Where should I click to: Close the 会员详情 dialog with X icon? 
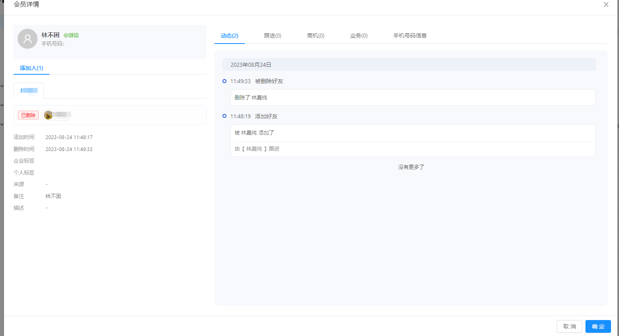[x=606, y=5]
